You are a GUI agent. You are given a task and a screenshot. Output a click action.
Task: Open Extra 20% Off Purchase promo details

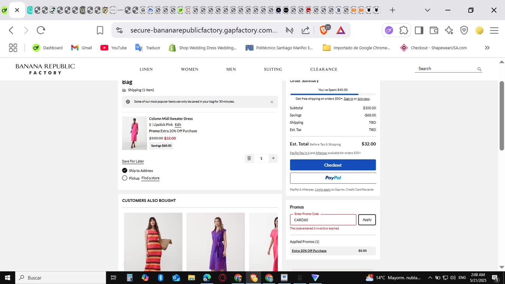[309, 251]
